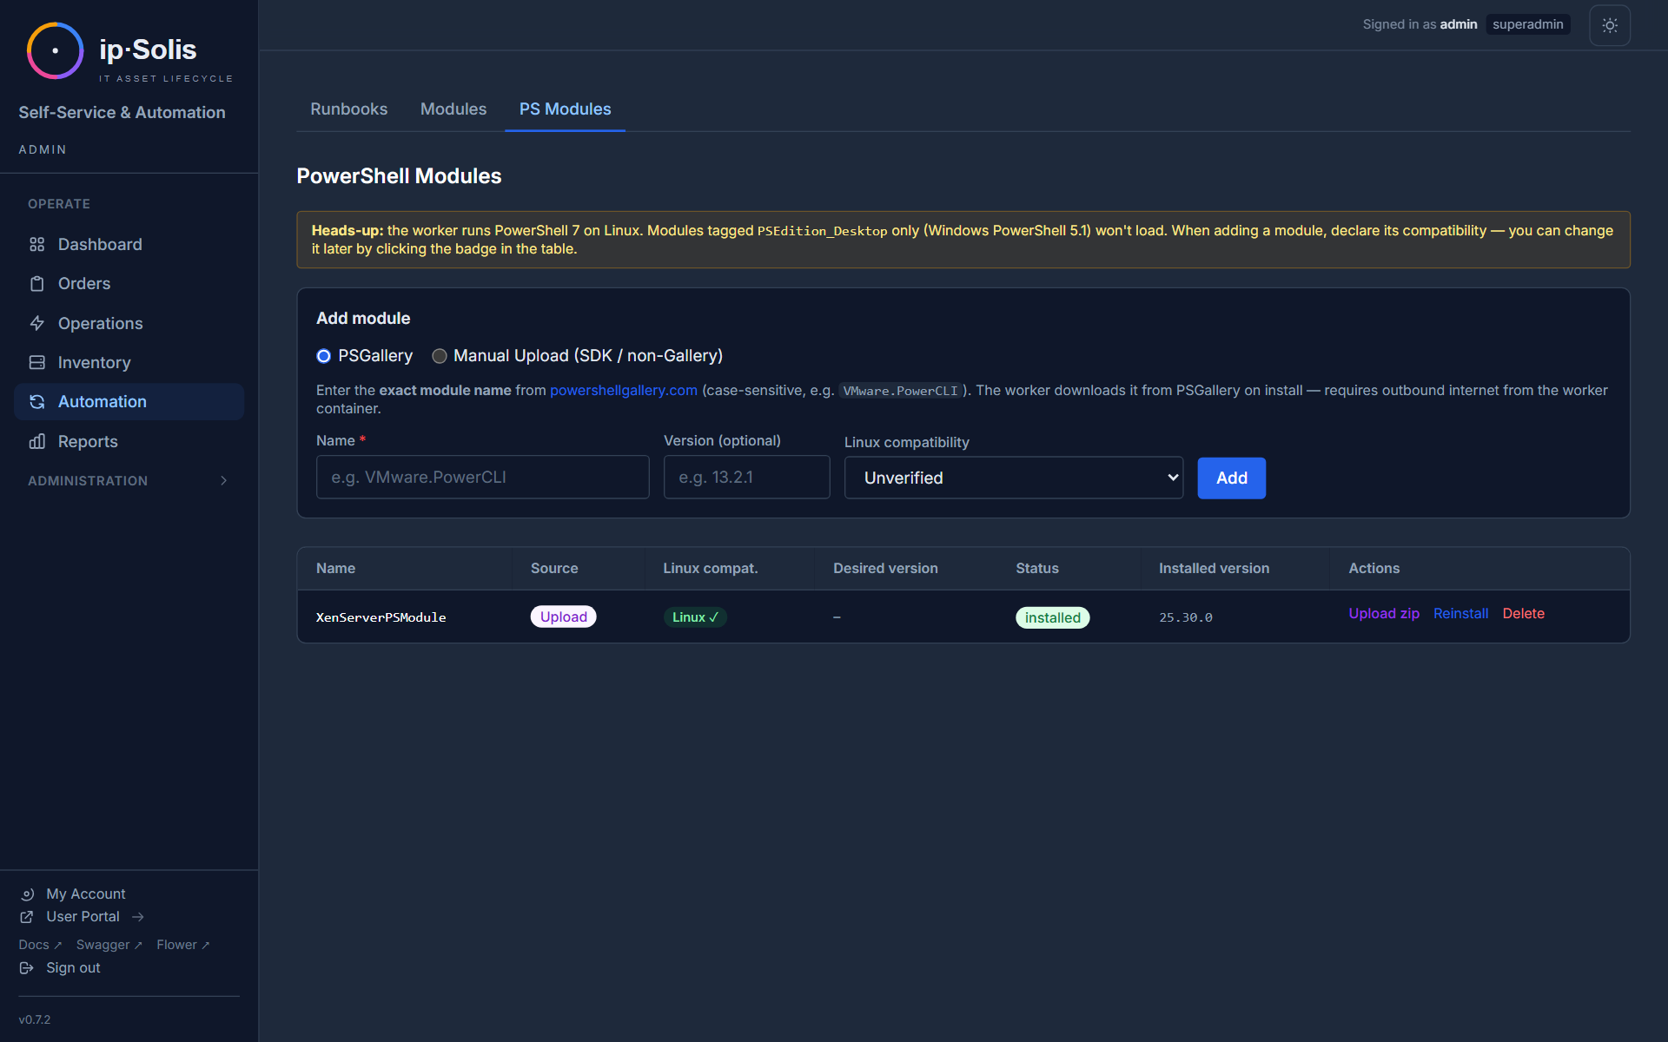Click Reinstall for XenServerPSModule
1668x1042 pixels.
coord(1460,614)
